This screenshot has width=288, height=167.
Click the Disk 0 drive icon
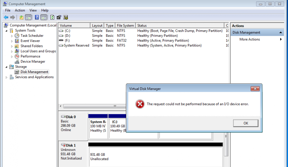click(63, 117)
